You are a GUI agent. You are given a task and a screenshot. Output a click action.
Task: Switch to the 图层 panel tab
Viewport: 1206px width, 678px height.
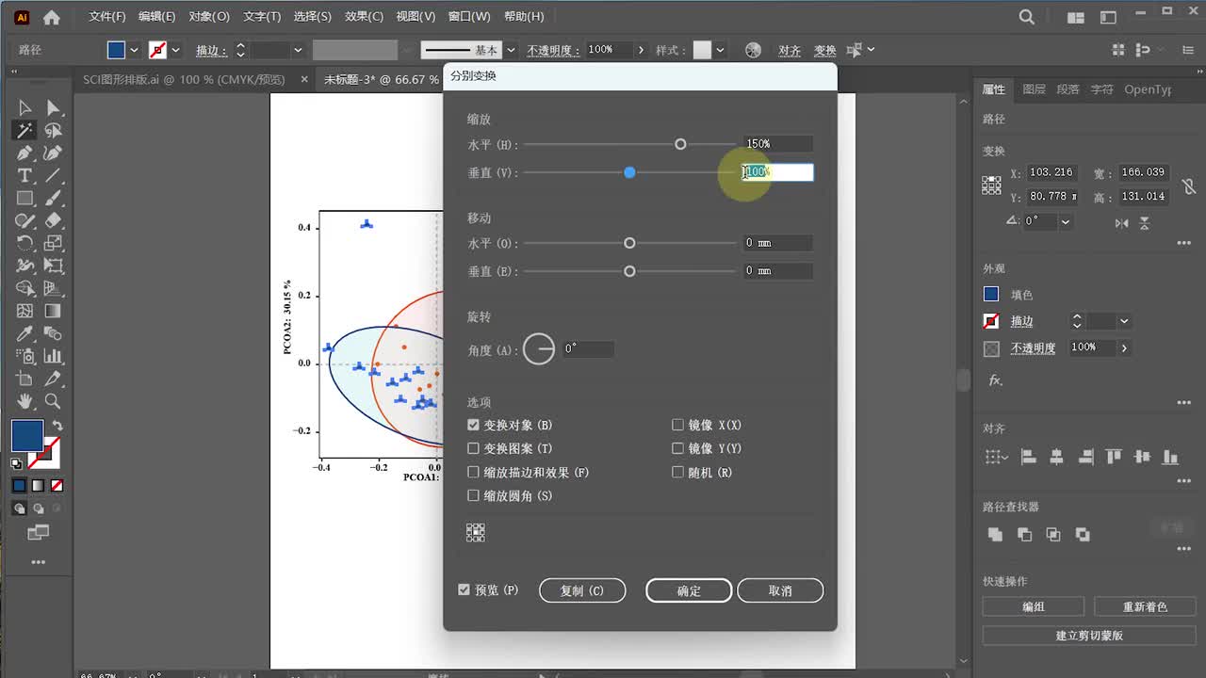pyautogui.click(x=1034, y=89)
